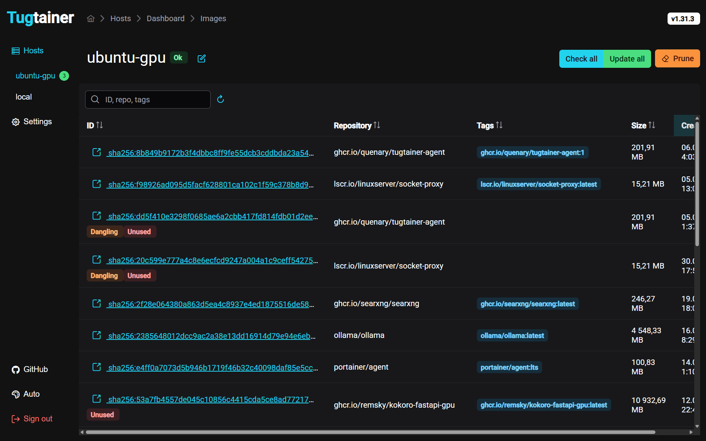
Task: Click the 10 932,69 MB size cell
Action: pyautogui.click(x=648, y=405)
